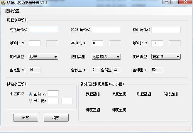The image size is (193, 133).
Task: Click the 试验小区设计 group title
Action: point(18,84)
